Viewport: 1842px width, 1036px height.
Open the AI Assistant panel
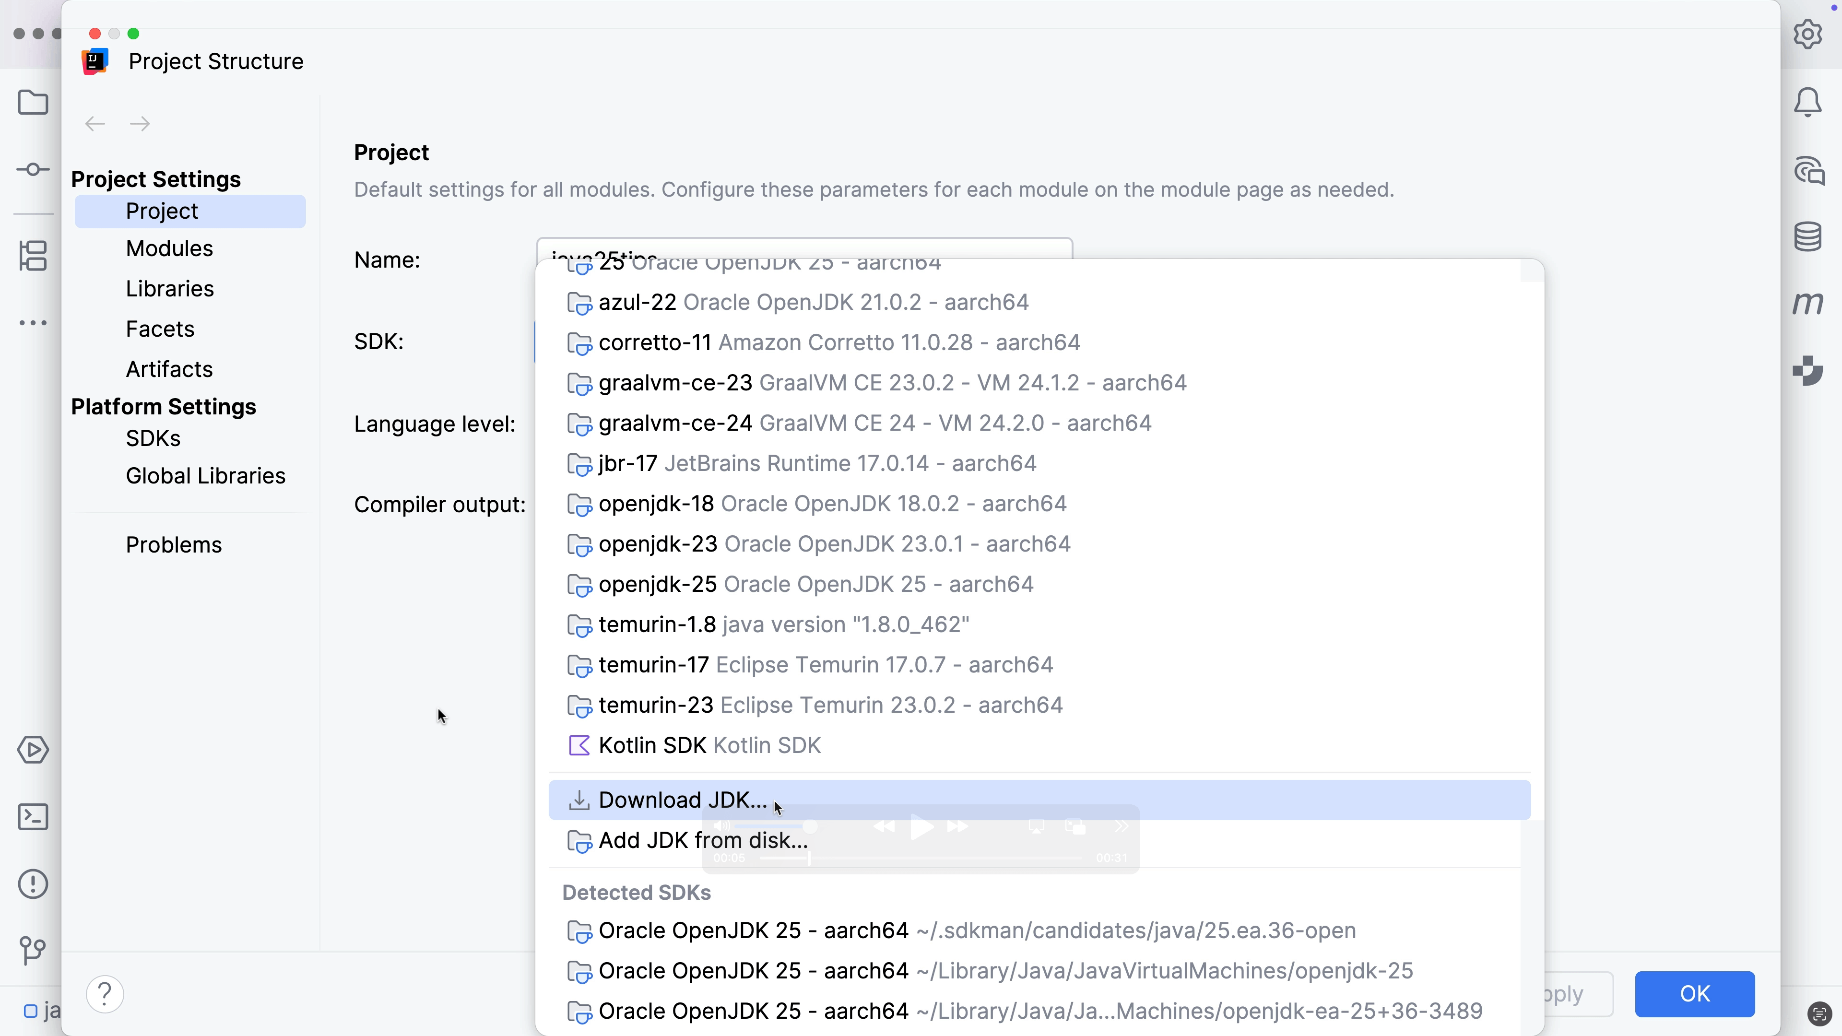click(1807, 170)
